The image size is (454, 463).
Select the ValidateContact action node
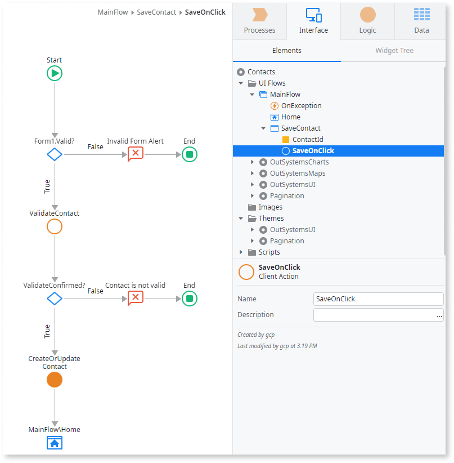pyautogui.click(x=54, y=226)
